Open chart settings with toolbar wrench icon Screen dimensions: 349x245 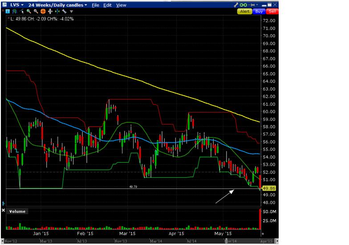[x=65, y=11]
